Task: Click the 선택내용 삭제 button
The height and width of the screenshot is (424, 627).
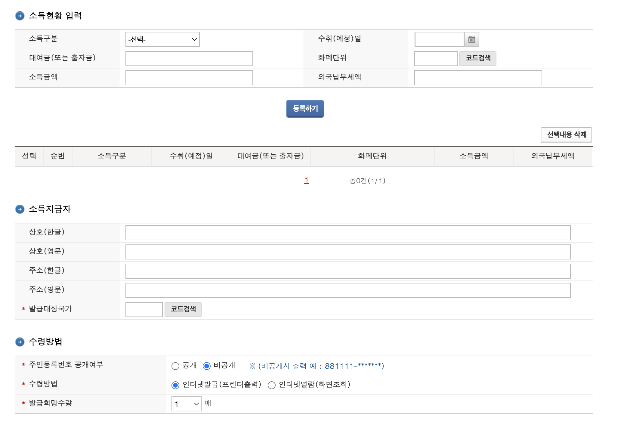Action: [566, 135]
